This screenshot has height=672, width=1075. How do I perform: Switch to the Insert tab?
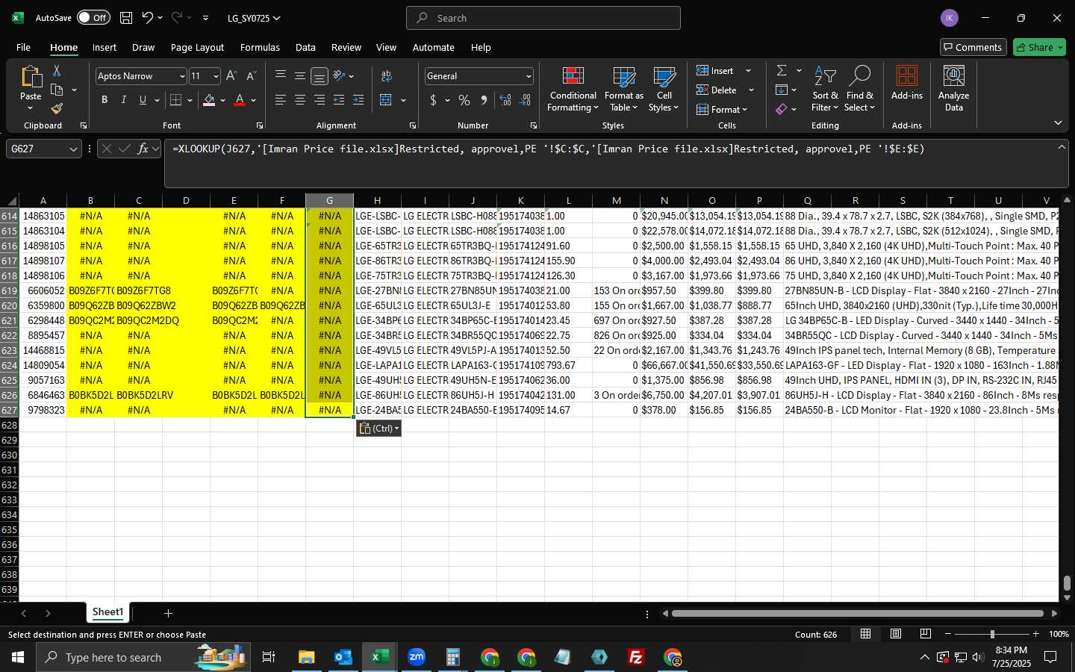coord(105,47)
